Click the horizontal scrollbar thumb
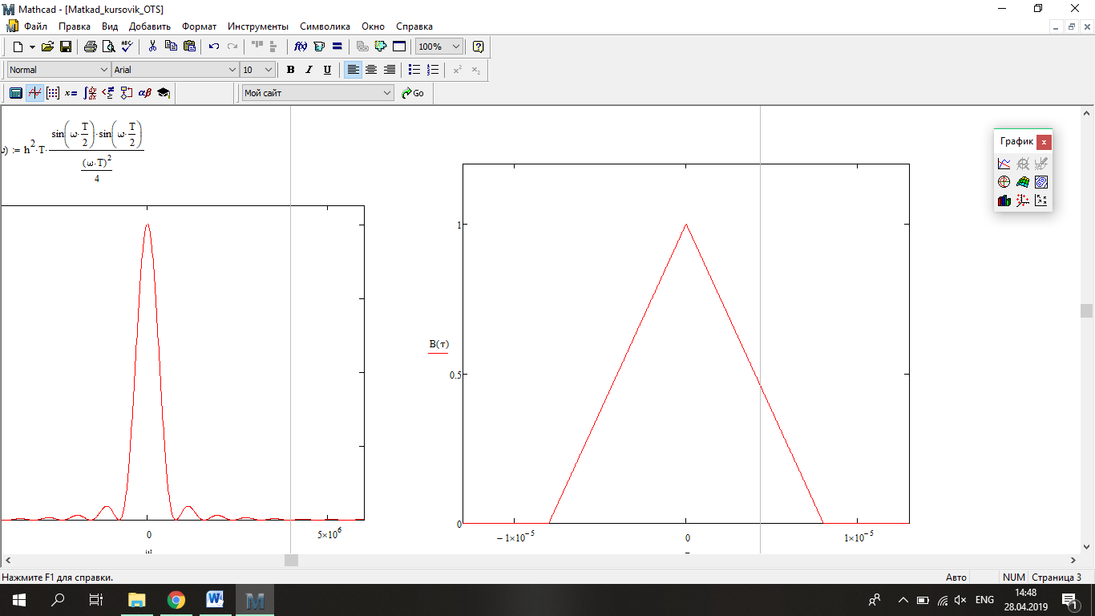The width and height of the screenshot is (1095, 616). point(291,561)
